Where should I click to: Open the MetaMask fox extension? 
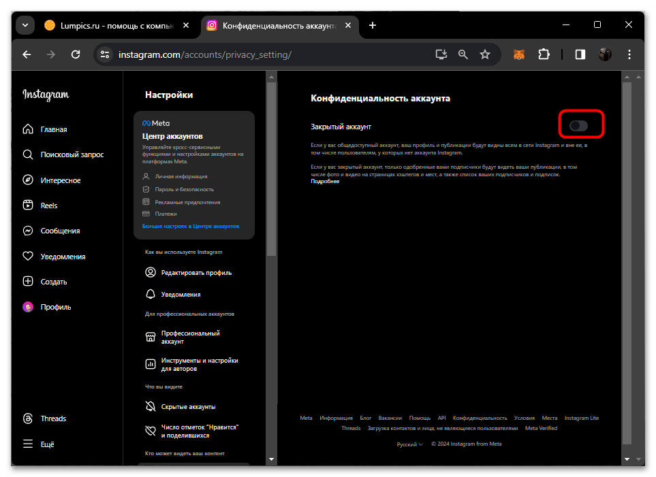[519, 54]
